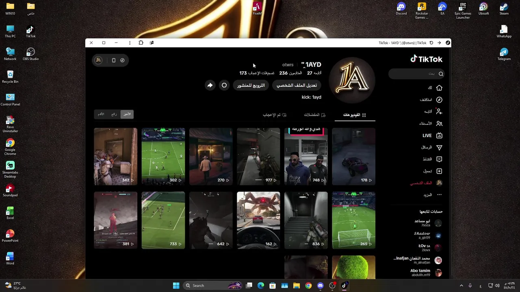Click the followers count 236
The height and width of the screenshot is (292, 520).
click(x=290, y=73)
